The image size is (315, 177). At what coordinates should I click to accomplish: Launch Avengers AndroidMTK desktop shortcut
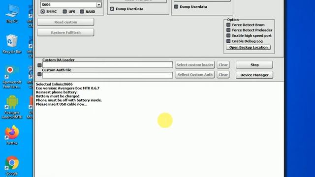[12, 107]
